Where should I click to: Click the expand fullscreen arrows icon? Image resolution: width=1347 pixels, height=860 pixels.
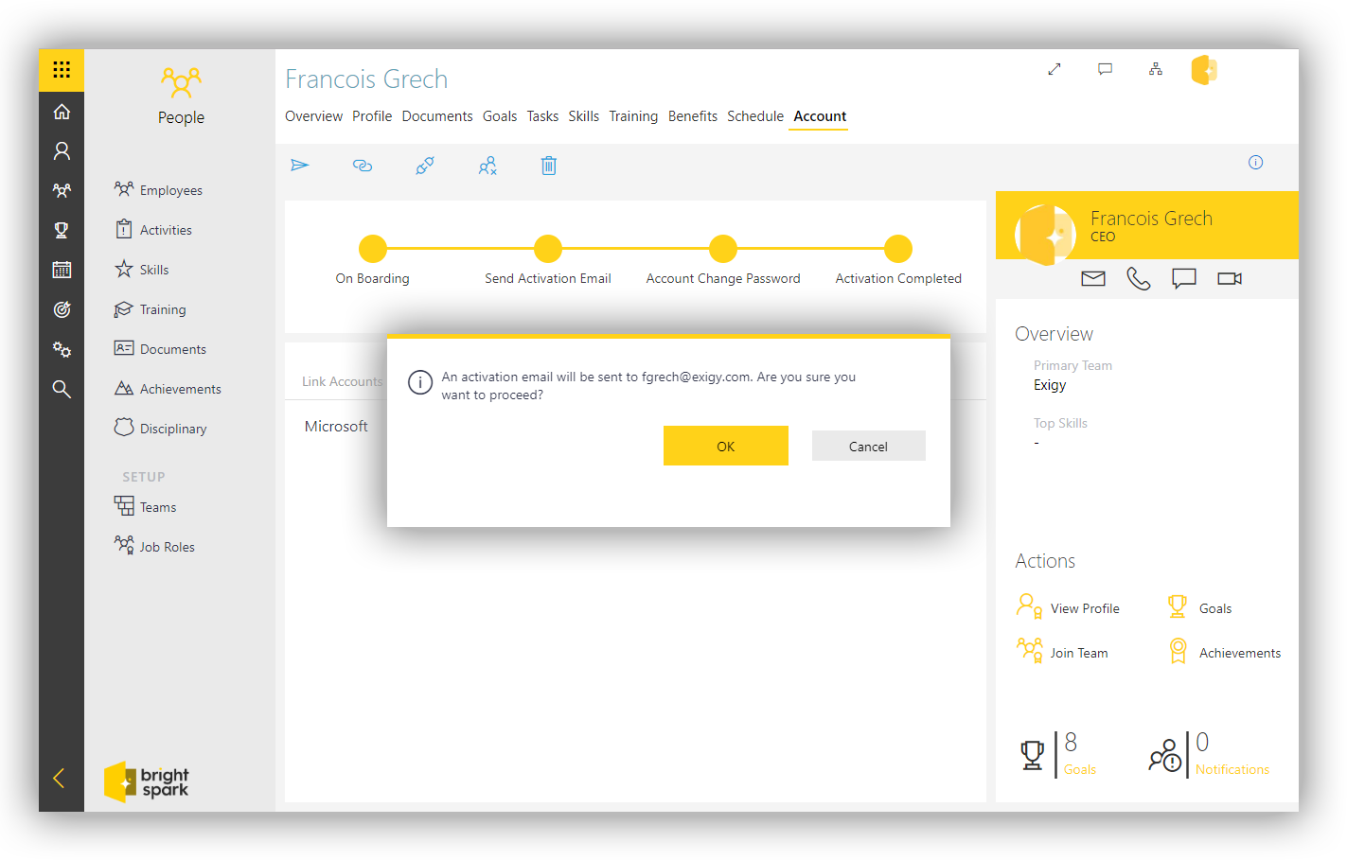point(1055,69)
